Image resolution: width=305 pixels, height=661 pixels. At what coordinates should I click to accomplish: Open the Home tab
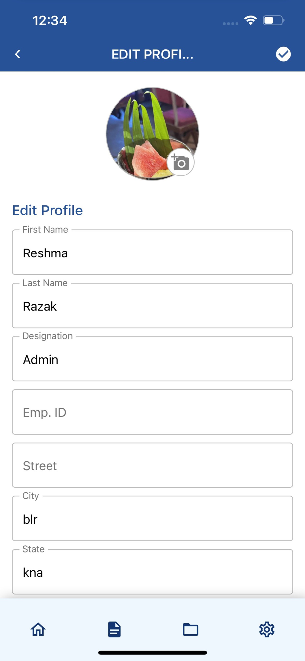(x=38, y=629)
